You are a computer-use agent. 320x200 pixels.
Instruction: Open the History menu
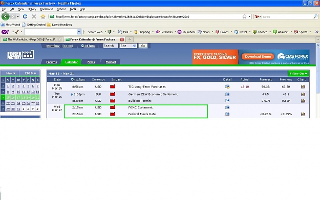coord(32,9)
